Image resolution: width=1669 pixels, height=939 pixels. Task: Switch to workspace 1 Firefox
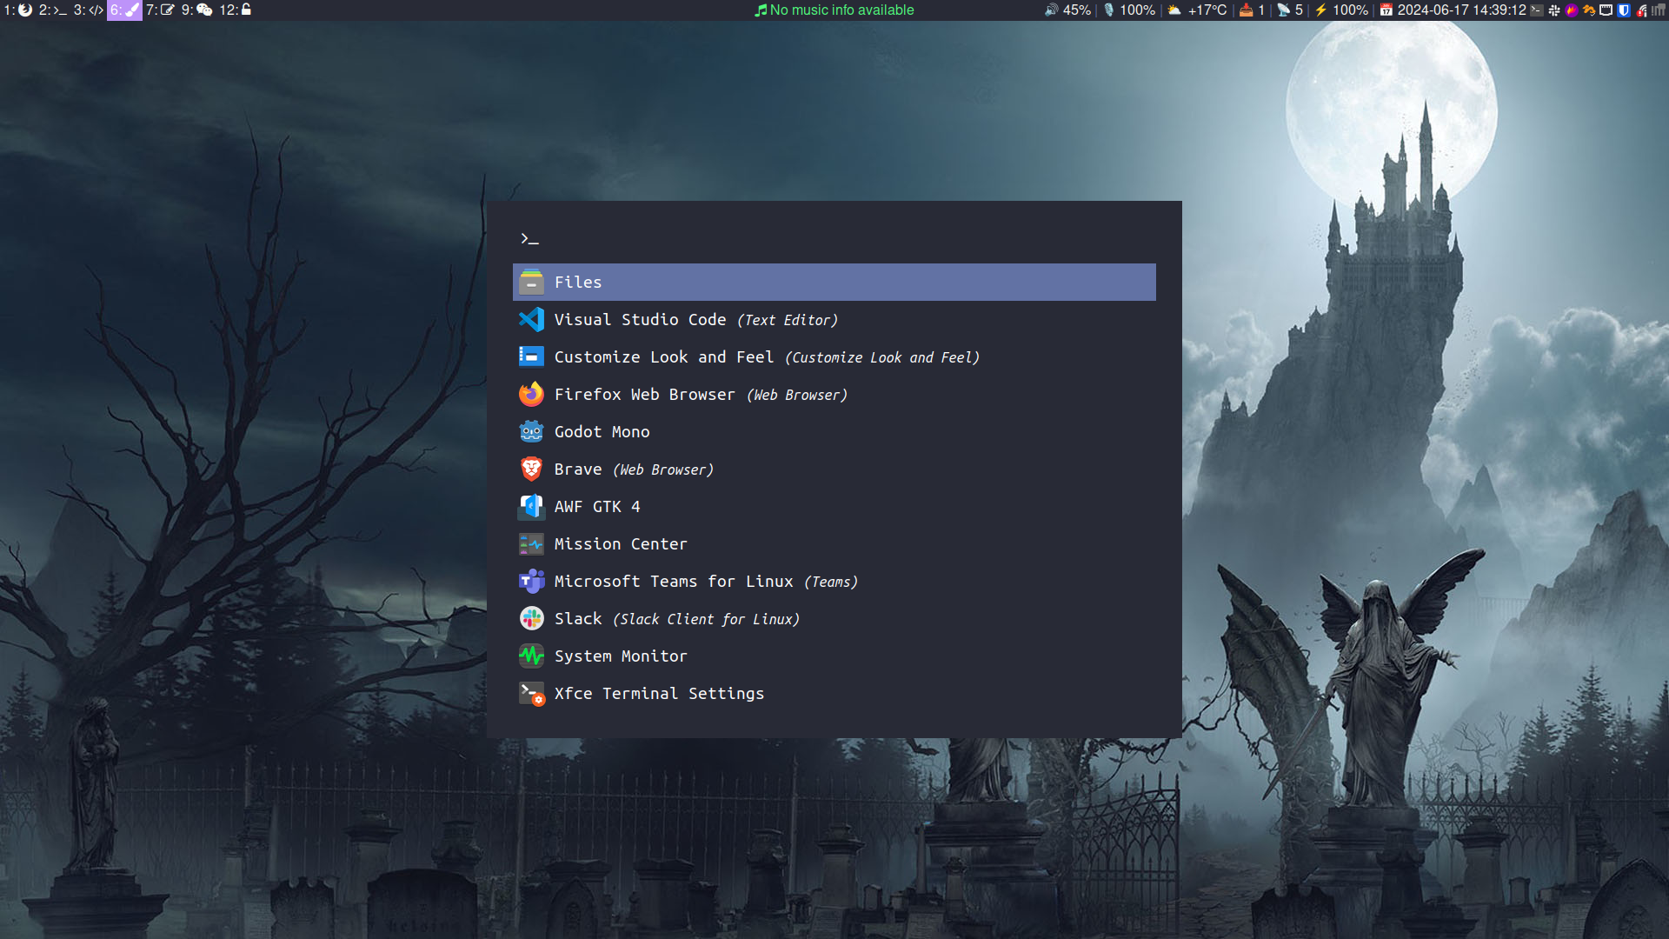pyautogui.click(x=17, y=10)
